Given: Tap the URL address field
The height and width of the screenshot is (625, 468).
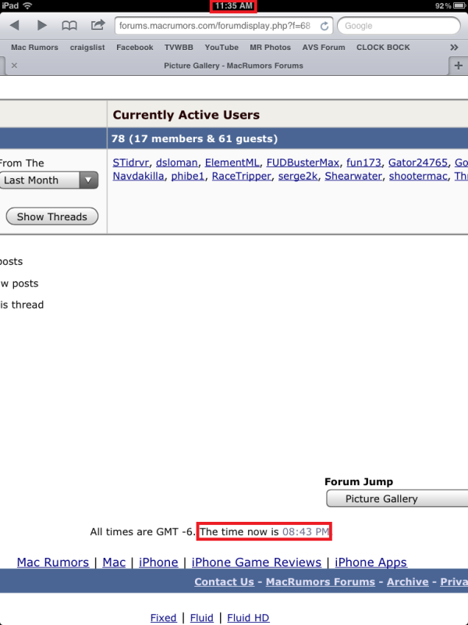Looking at the screenshot, I should (x=223, y=26).
